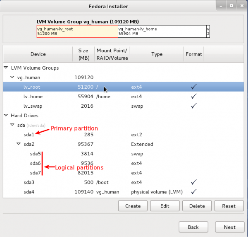
Task: Toggle format checkmark for lv_home
Action: click(194, 96)
